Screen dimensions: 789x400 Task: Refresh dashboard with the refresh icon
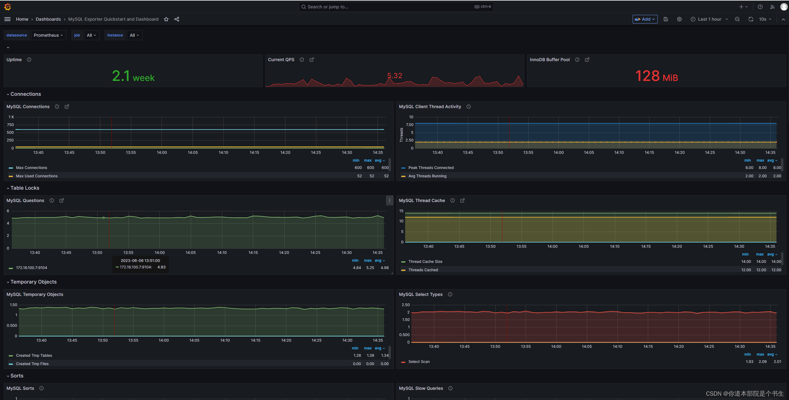tap(751, 19)
